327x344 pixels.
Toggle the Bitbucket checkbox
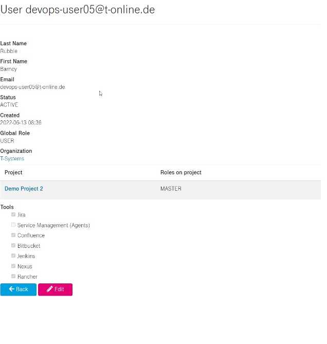(x=13, y=245)
